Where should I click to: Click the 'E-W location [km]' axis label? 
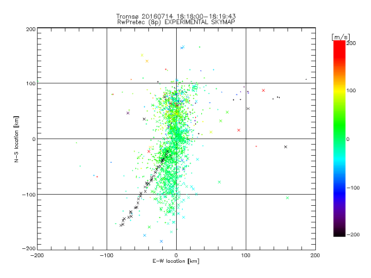click(x=176, y=261)
